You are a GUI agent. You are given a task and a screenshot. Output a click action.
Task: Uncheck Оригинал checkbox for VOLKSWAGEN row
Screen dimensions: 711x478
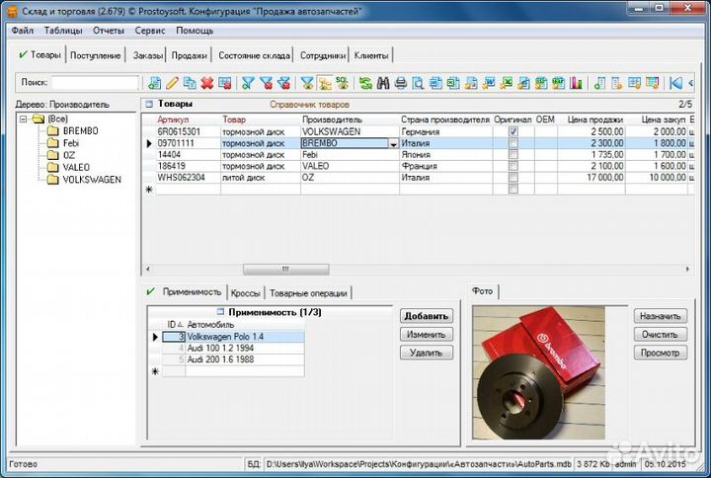[x=512, y=131]
